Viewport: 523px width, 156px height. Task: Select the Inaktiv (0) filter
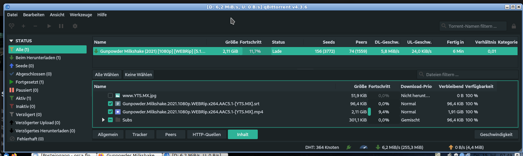48,106
